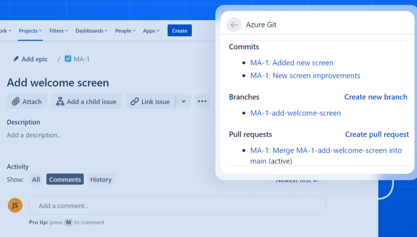This screenshot has width=417, height=237.
Task: Click Add a description placeholder
Action: pyautogui.click(x=34, y=135)
